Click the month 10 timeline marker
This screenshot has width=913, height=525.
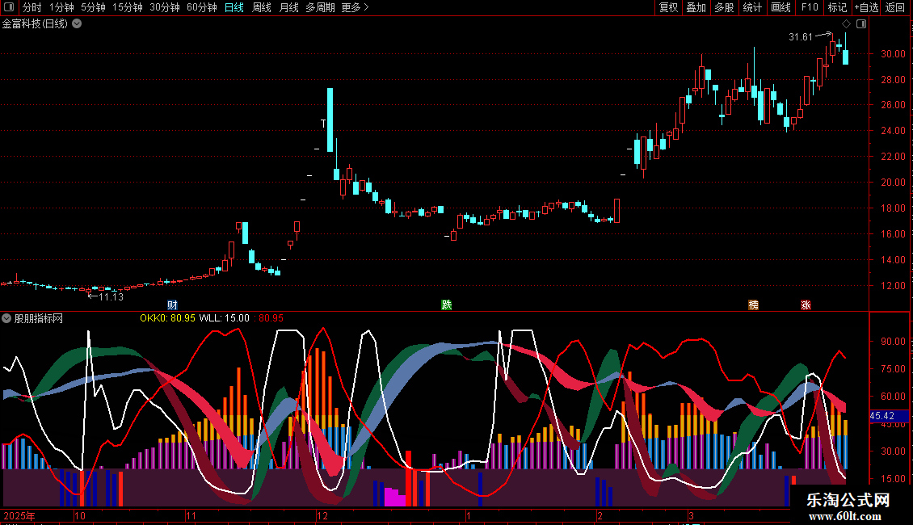[x=80, y=515]
